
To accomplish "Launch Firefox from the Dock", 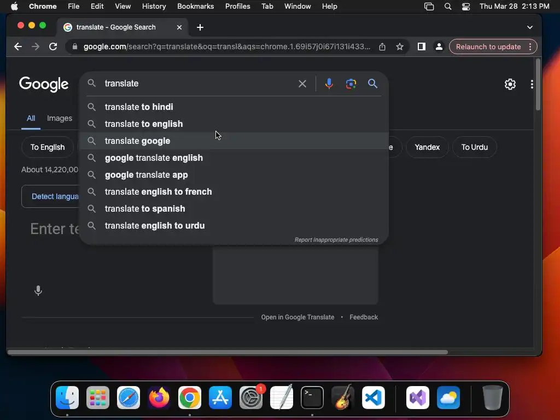I will pos(159,398).
